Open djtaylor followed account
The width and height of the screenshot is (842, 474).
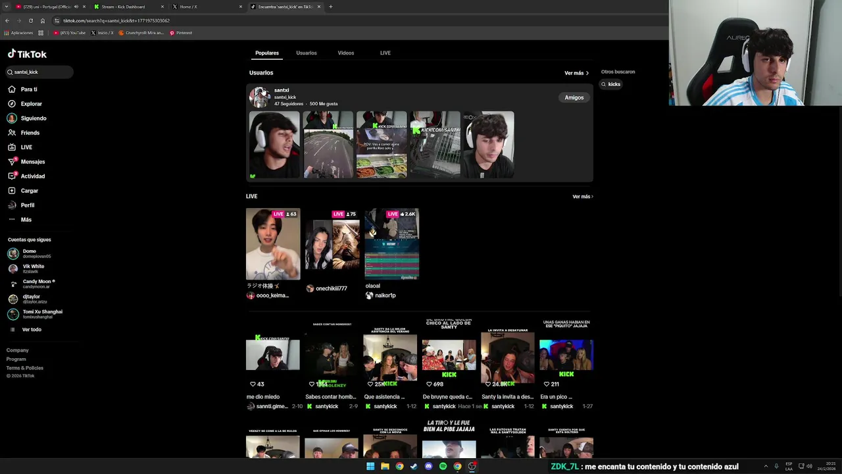pyautogui.click(x=36, y=299)
